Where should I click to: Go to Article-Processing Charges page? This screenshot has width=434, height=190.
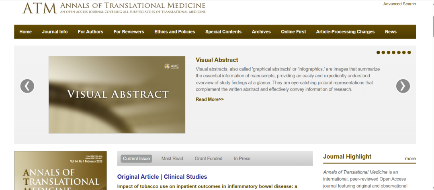point(345,32)
